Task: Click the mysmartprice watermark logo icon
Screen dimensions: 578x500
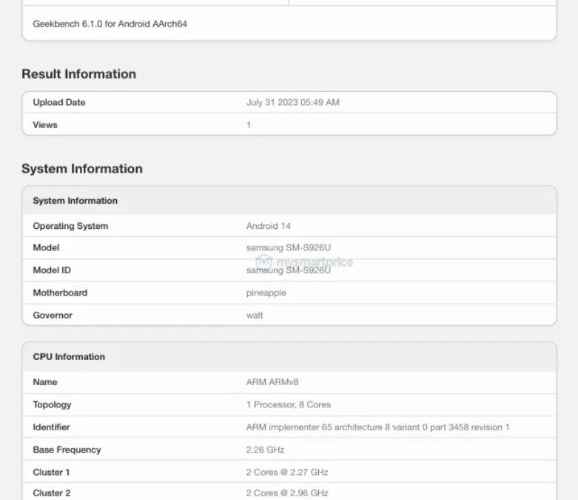Action: [264, 261]
